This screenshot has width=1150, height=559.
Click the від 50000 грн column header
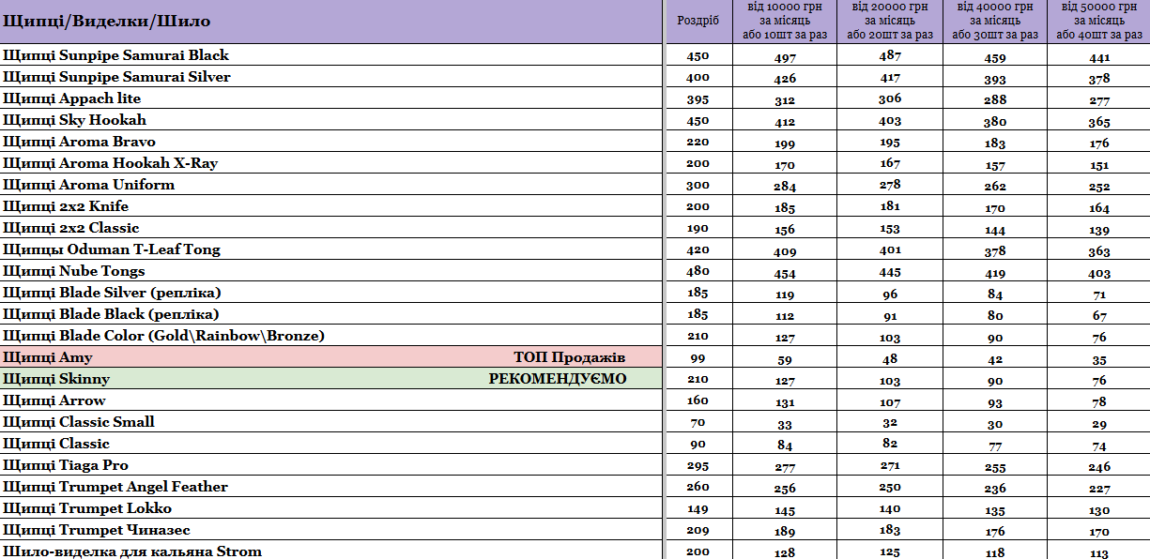point(1098,22)
